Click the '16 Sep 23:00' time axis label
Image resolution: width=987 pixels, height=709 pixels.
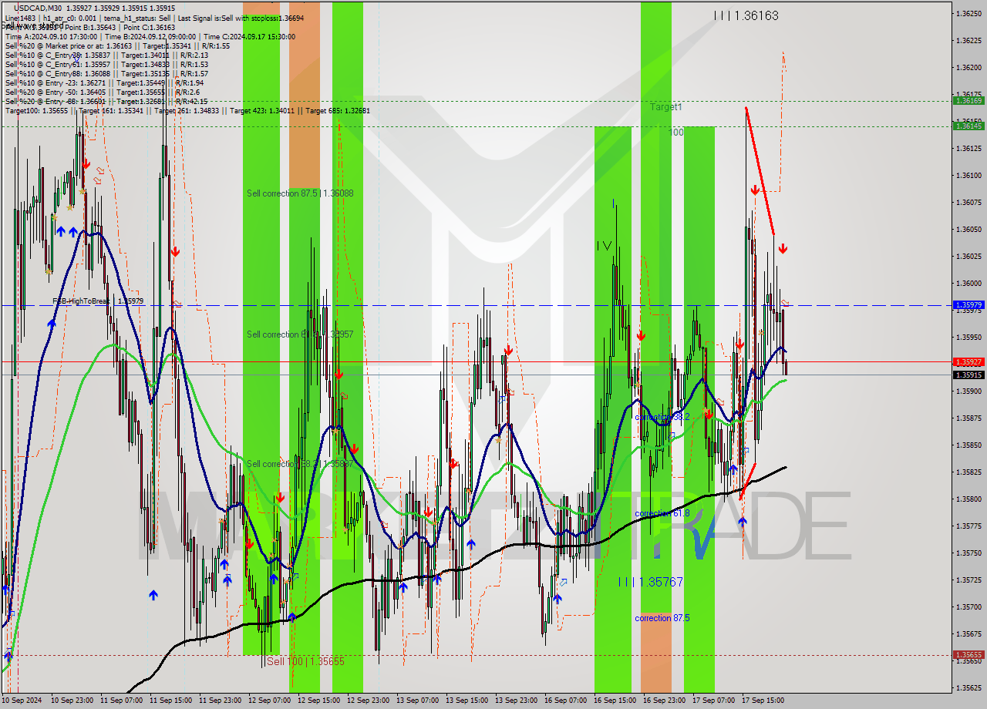point(664,701)
